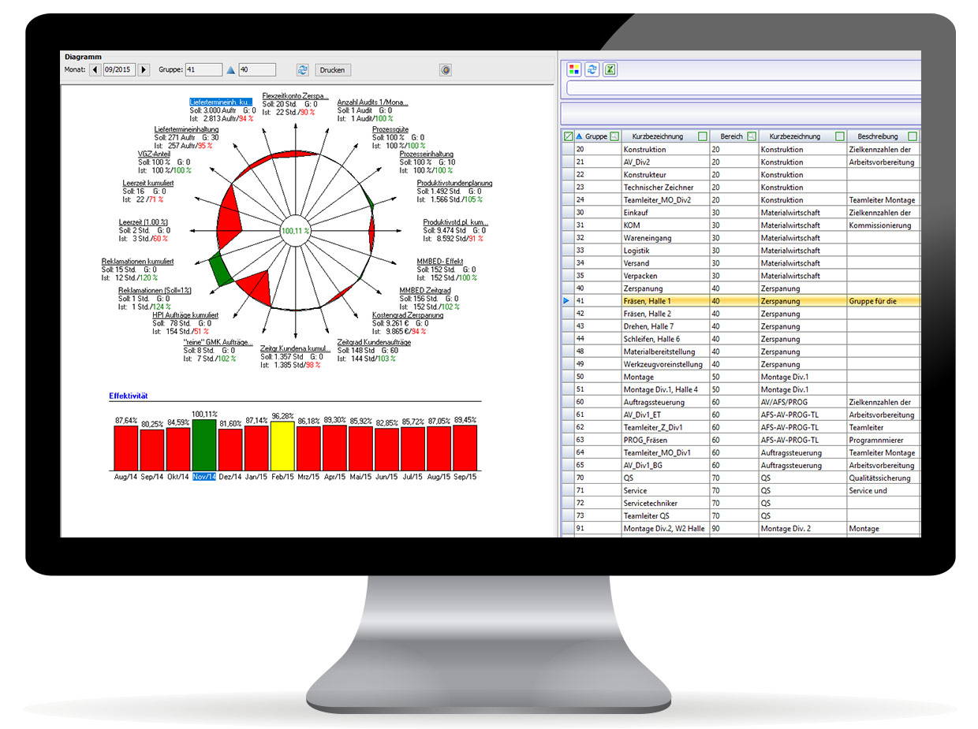
Task: Click the blue triangle beside the Gruppe field
Action: (x=231, y=70)
